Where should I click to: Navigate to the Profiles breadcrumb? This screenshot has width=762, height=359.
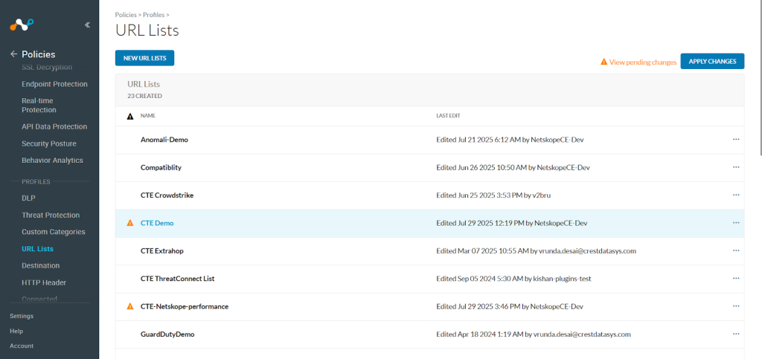(x=153, y=15)
